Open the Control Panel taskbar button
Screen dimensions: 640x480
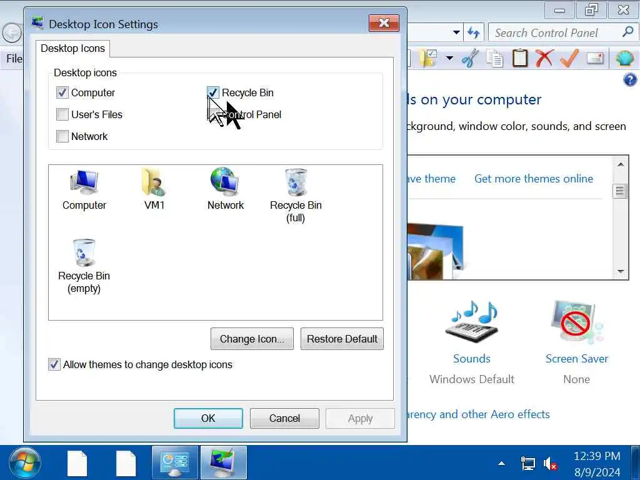coord(175,462)
